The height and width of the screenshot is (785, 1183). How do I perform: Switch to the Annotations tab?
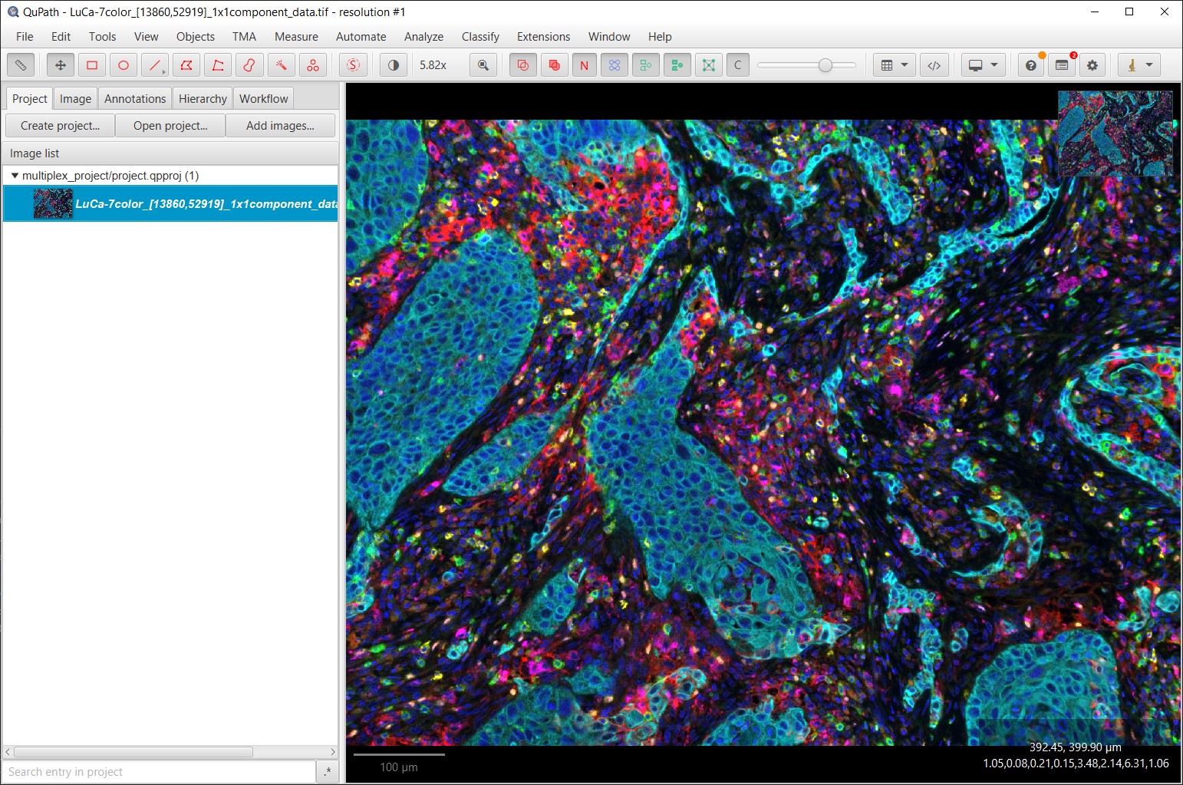(x=135, y=98)
